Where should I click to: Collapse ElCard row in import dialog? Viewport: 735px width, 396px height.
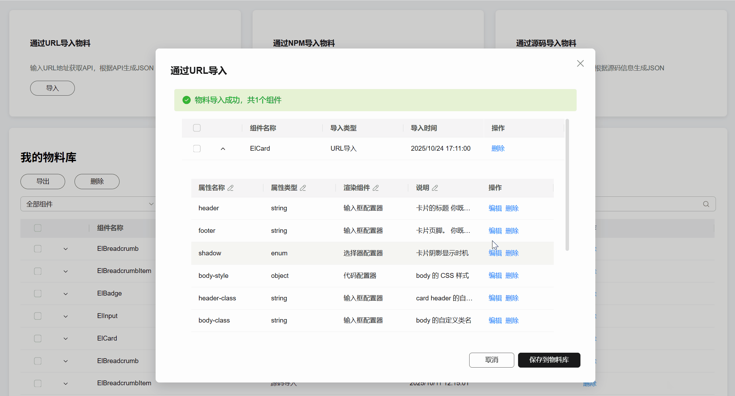(223, 149)
